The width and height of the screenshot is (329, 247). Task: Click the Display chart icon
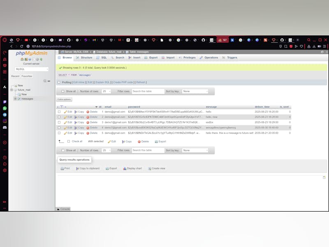[x=125, y=168]
